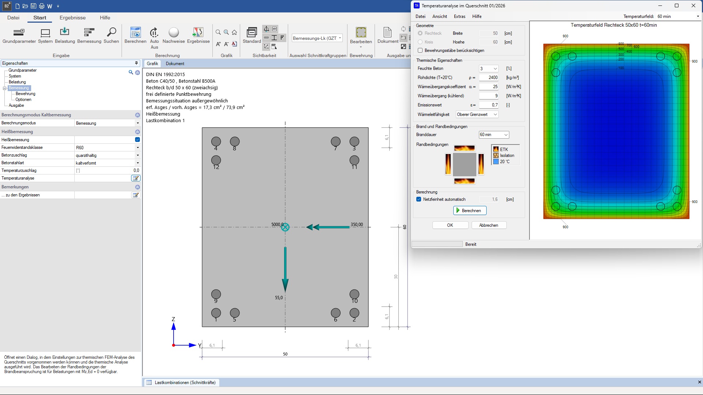The image size is (703, 395).
Task: Open Temperaturanalyse edit dialog icon
Action: (x=135, y=178)
